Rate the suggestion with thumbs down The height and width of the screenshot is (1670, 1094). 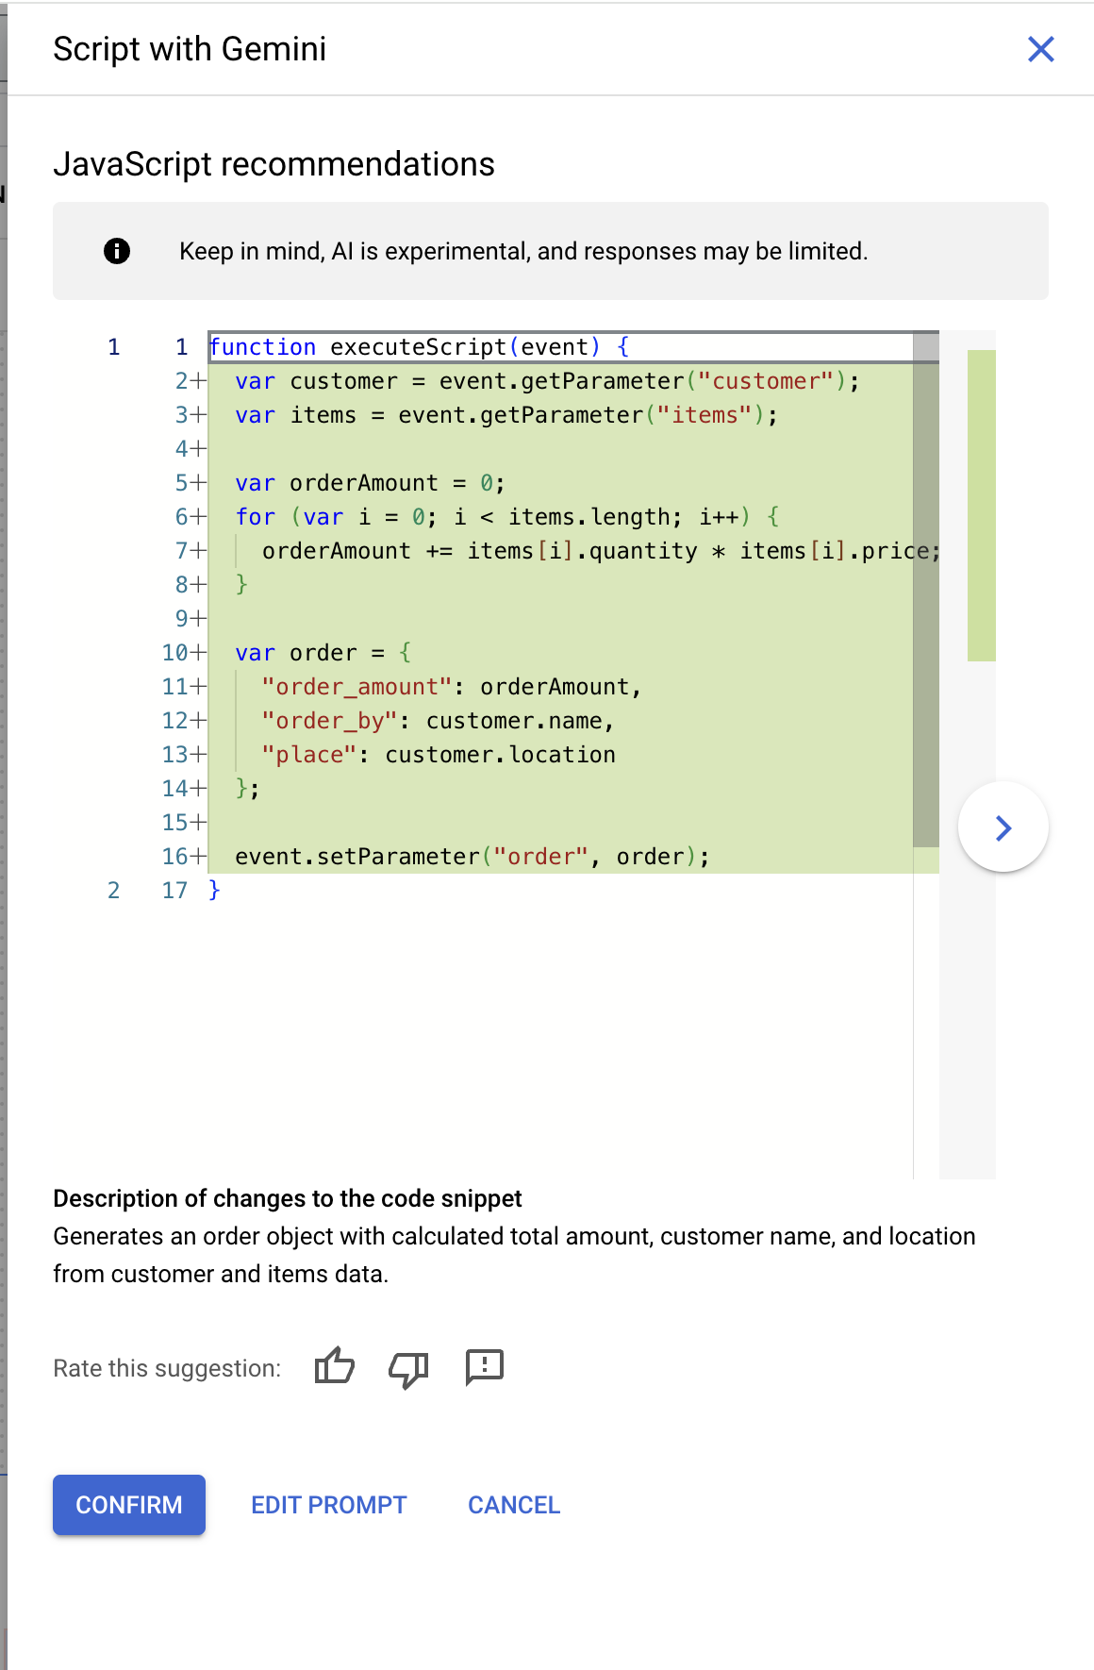[x=408, y=1367]
